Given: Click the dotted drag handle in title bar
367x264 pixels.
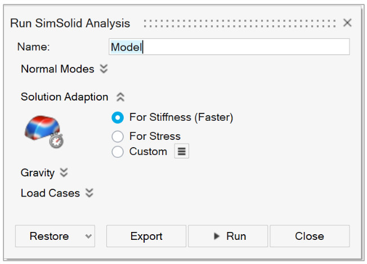Looking at the screenshot, I should click(241, 23).
